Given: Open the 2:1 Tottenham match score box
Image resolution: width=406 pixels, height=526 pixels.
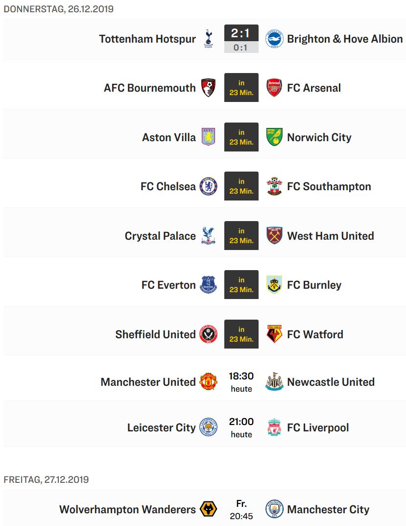Looking at the screenshot, I should [241, 39].
